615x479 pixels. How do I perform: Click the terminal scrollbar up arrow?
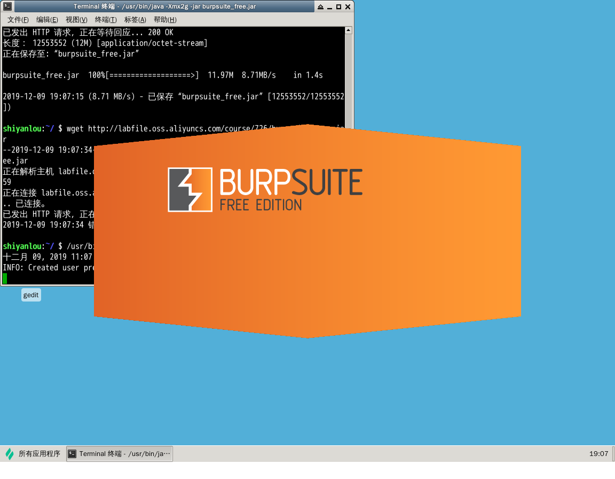click(x=348, y=30)
